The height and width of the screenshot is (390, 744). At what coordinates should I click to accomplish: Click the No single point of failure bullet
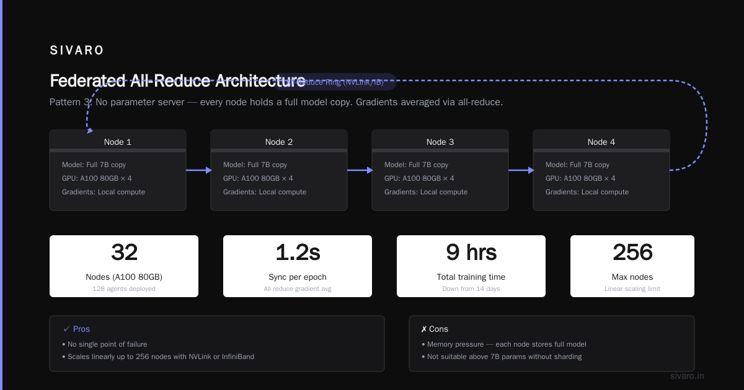click(x=105, y=344)
